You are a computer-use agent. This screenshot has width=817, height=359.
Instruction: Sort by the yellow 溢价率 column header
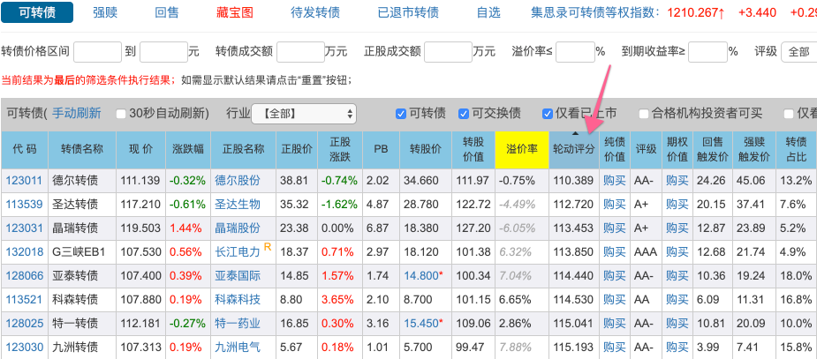tap(522, 149)
